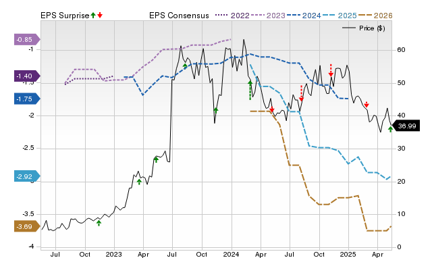Click the 30 label on the price axis

tap(401, 149)
